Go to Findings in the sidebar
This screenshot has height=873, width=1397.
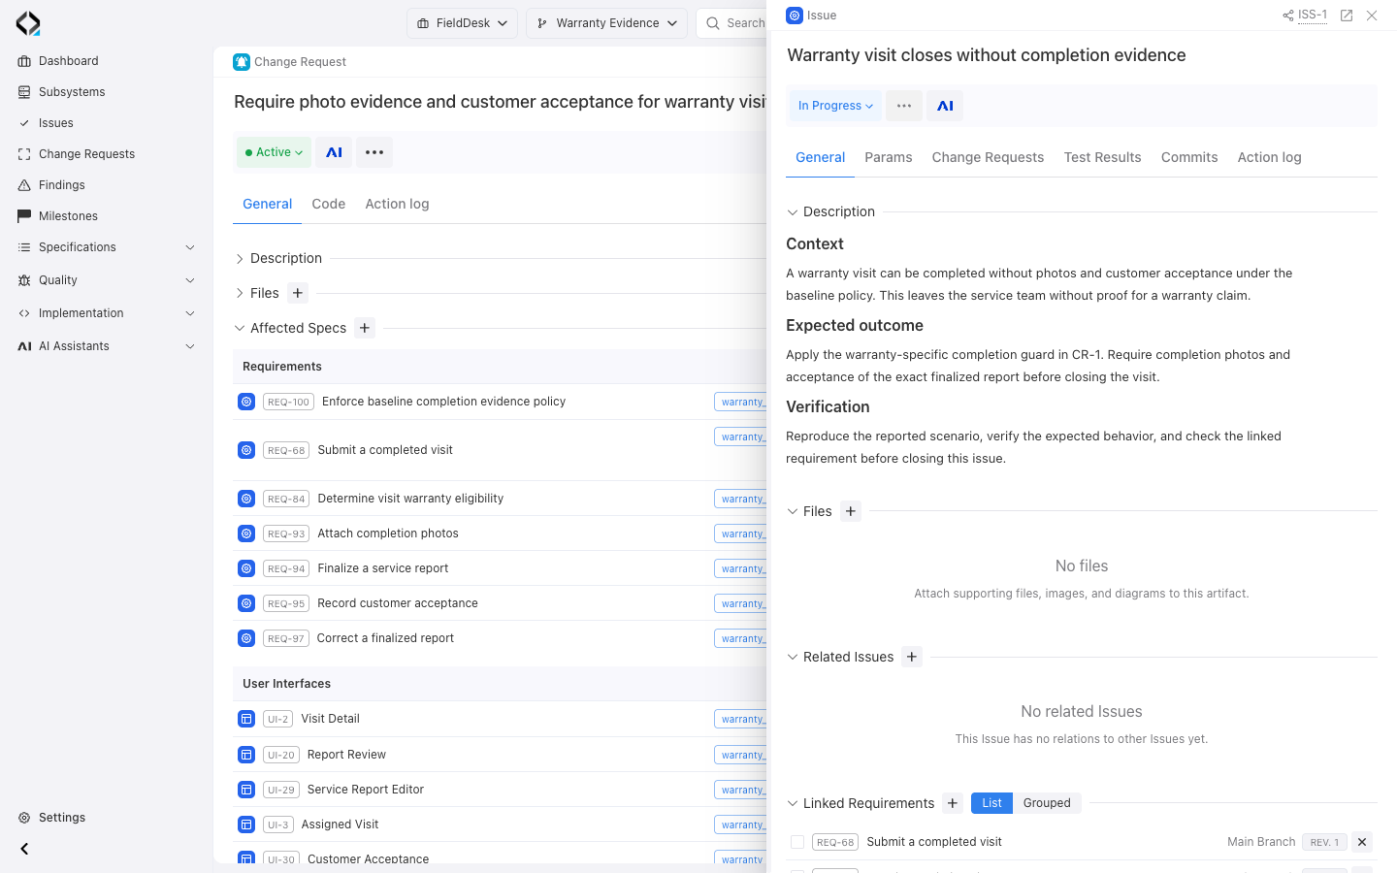tap(62, 185)
